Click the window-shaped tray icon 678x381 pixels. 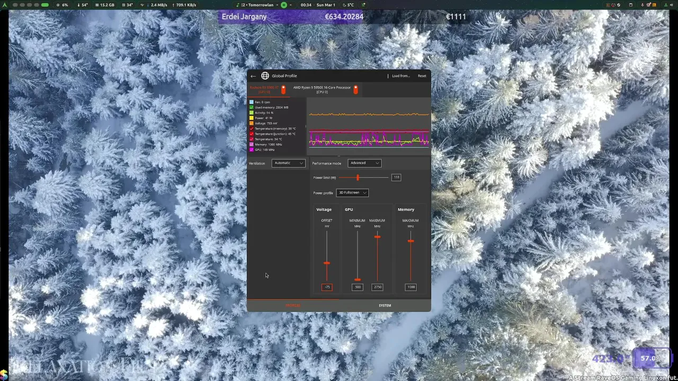coord(631,5)
